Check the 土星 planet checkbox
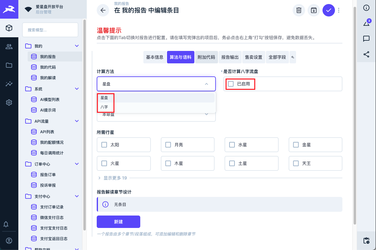The height and width of the screenshot is (250, 376). 232,163
